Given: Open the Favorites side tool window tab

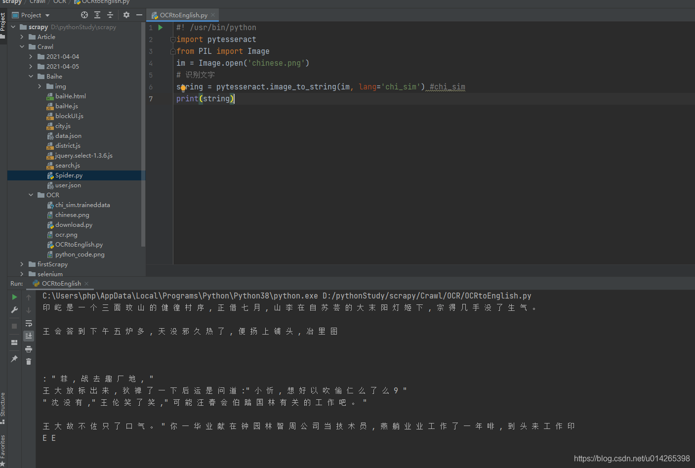Looking at the screenshot, I should click(3, 450).
